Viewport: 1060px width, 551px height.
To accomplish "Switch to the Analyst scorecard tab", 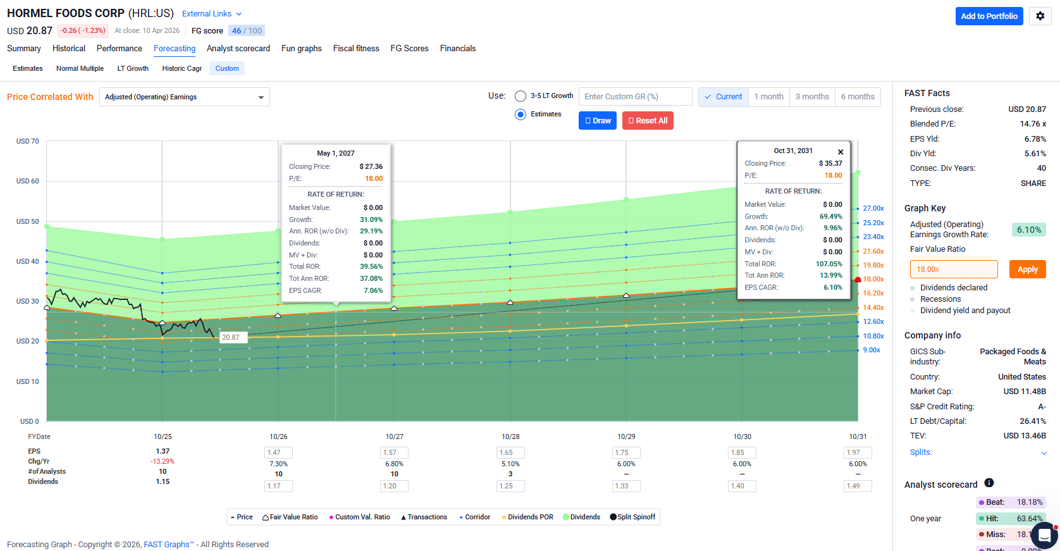I will tap(238, 49).
